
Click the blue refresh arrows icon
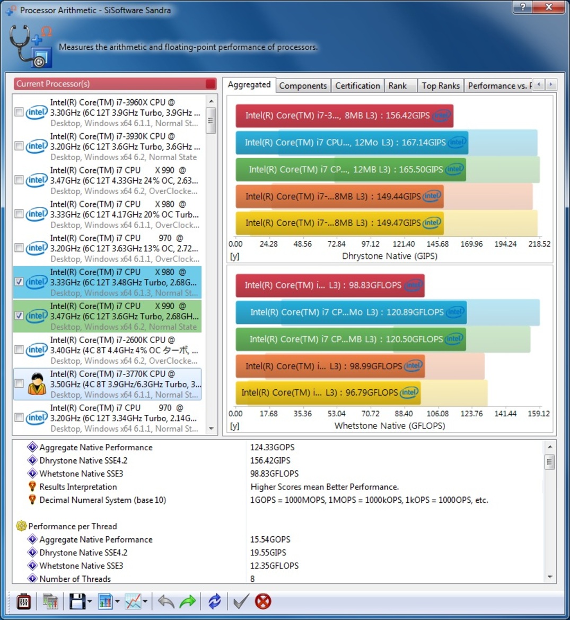[x=215, y=601]
